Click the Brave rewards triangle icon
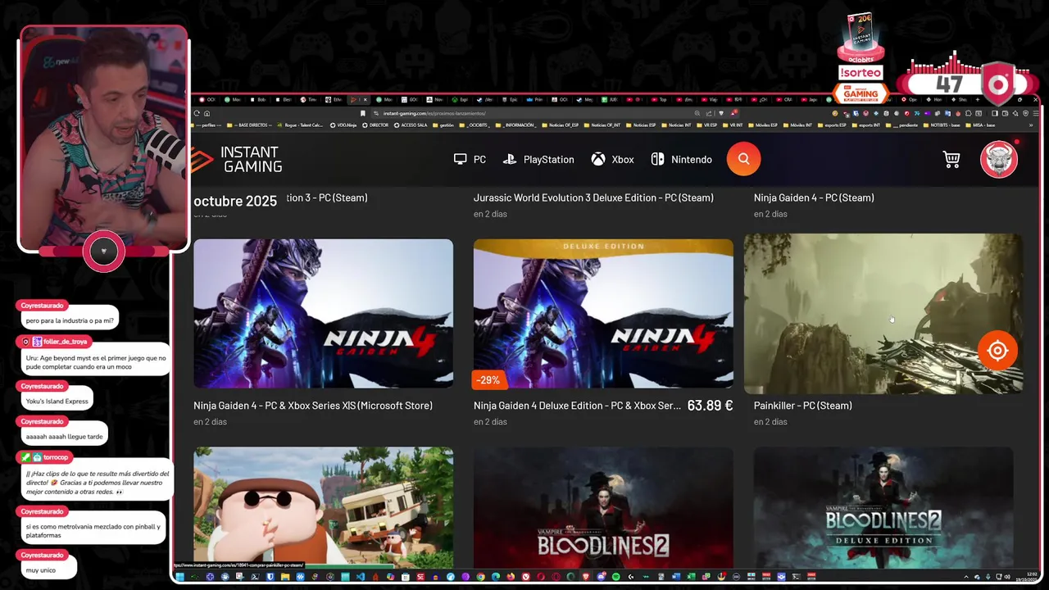Viewport: 1049px width, 590px height. tap(733, 113)
